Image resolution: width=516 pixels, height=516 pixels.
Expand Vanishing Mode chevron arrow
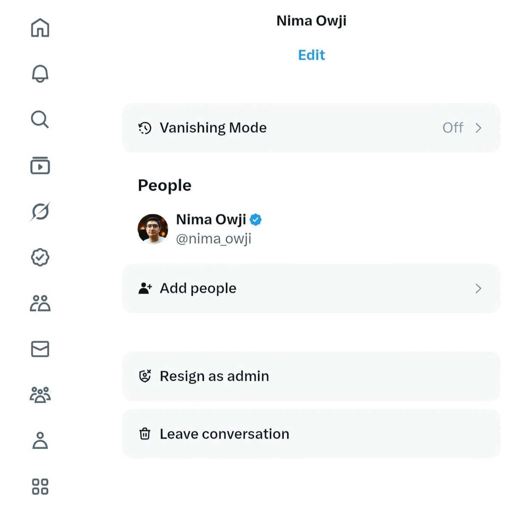[x=478, y=128]
